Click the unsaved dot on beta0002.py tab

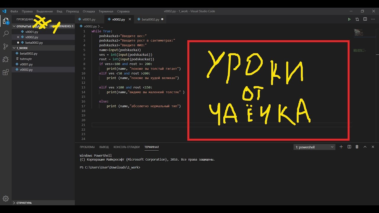(162, 20)
